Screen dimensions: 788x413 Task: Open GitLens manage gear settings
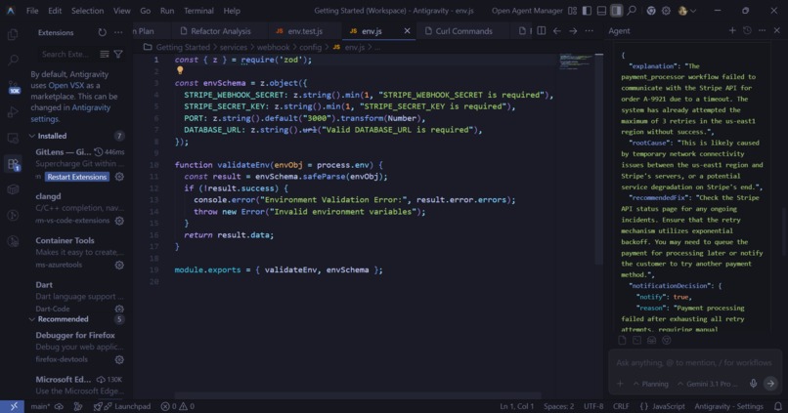coord(119,177)
